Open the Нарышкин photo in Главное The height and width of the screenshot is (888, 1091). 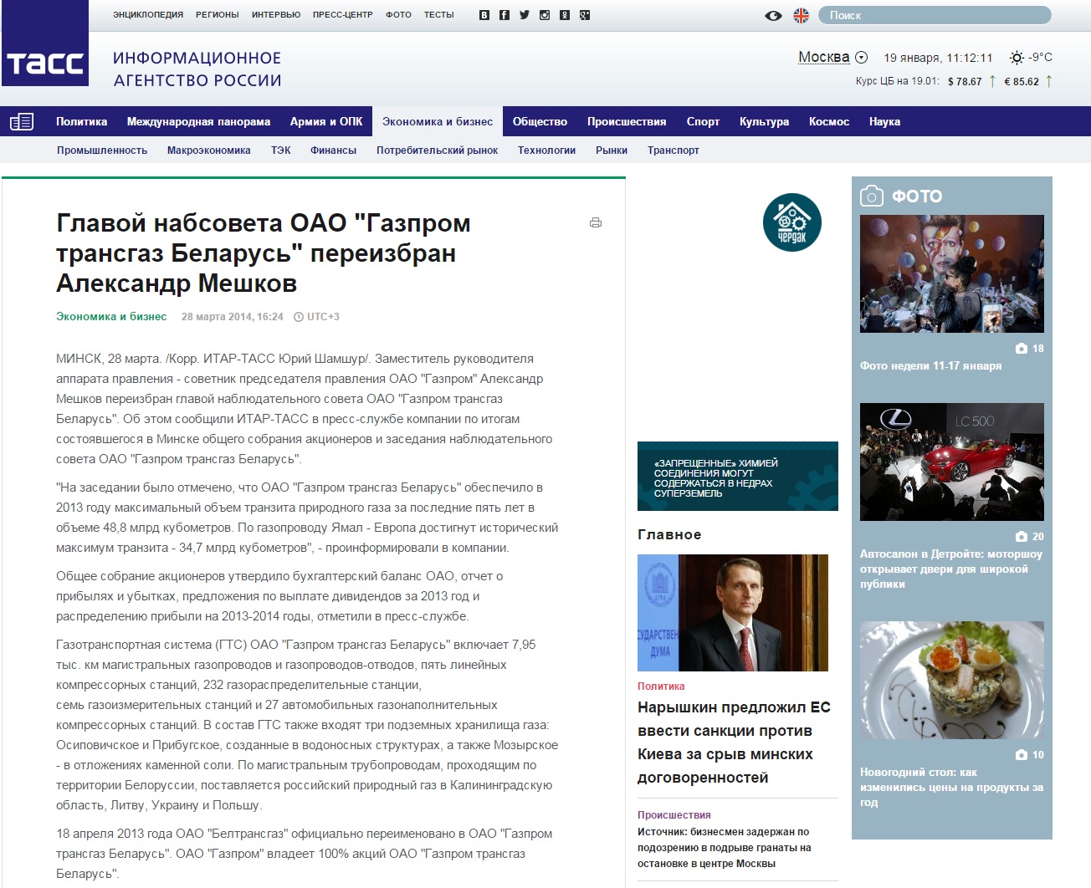pos(733,613)
